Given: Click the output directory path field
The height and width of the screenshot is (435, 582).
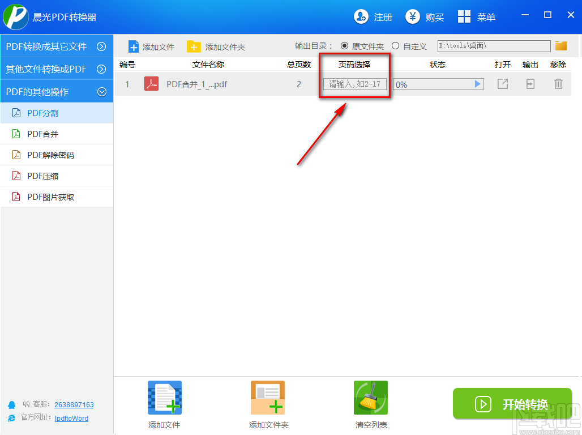Looking at the screenshot, I should [x=494, y=46].
